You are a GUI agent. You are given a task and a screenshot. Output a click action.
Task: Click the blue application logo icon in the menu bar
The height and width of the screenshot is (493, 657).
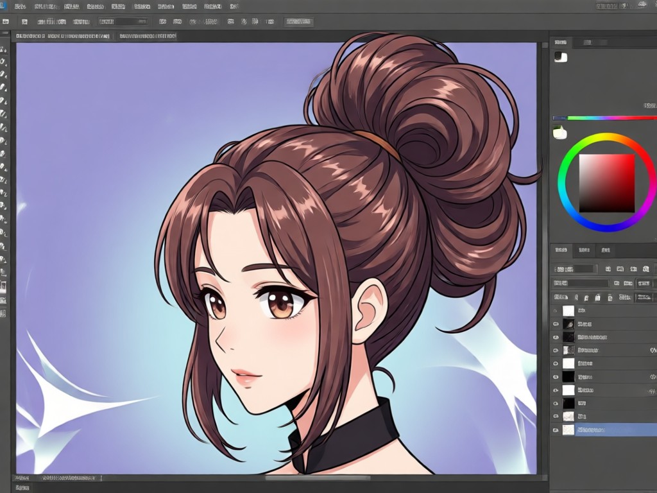pyautogui.click(x=3, y=6)
